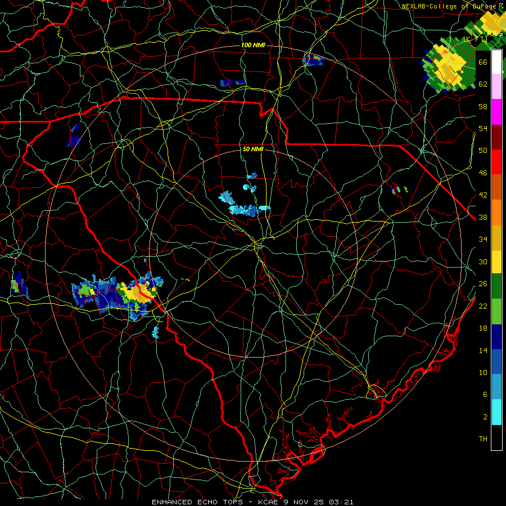Click the "66" legend value
Screen dimensions: 506x506
[x=483, y=62]
